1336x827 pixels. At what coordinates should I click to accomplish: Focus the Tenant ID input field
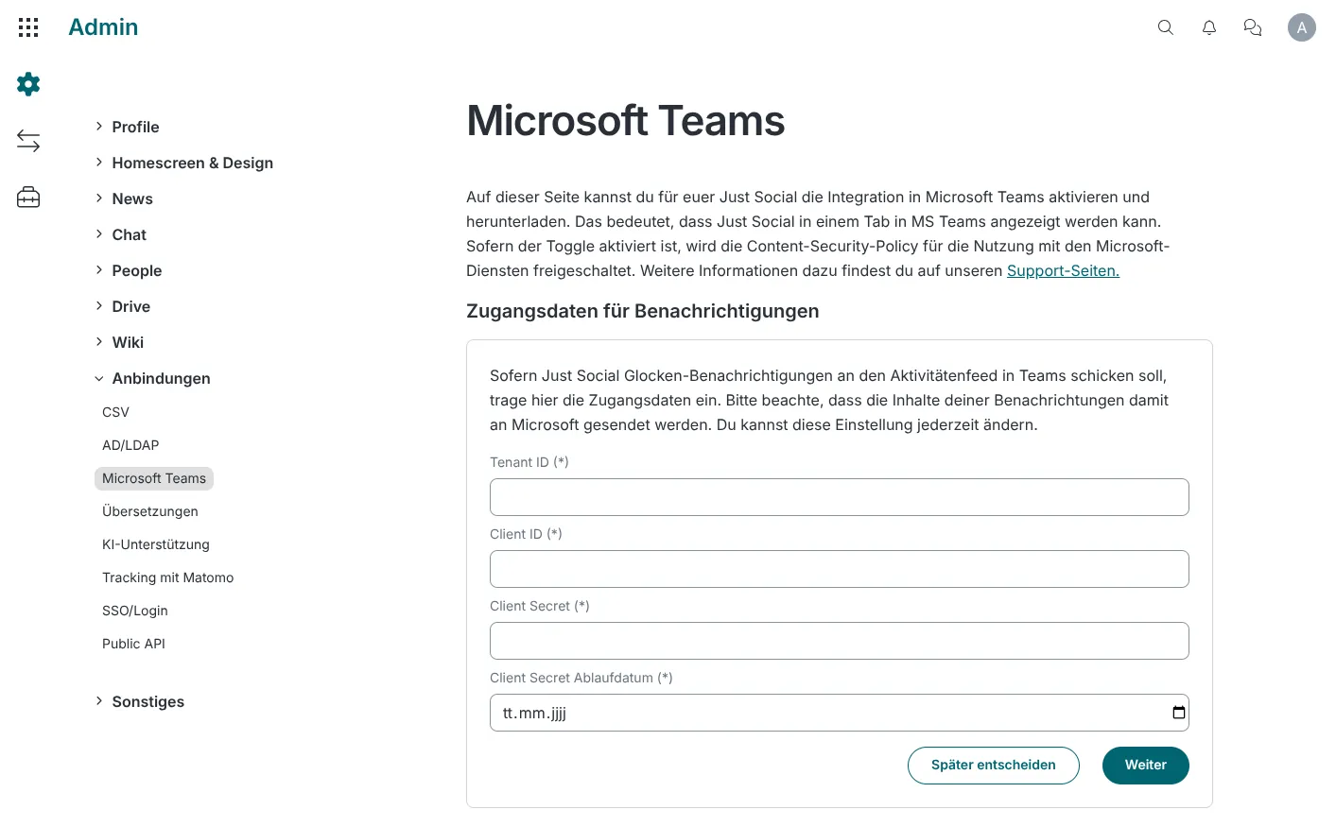(840, 497)
